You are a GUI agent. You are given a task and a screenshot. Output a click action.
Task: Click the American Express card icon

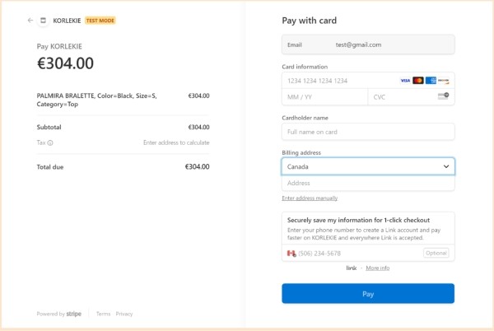point(431,81)
